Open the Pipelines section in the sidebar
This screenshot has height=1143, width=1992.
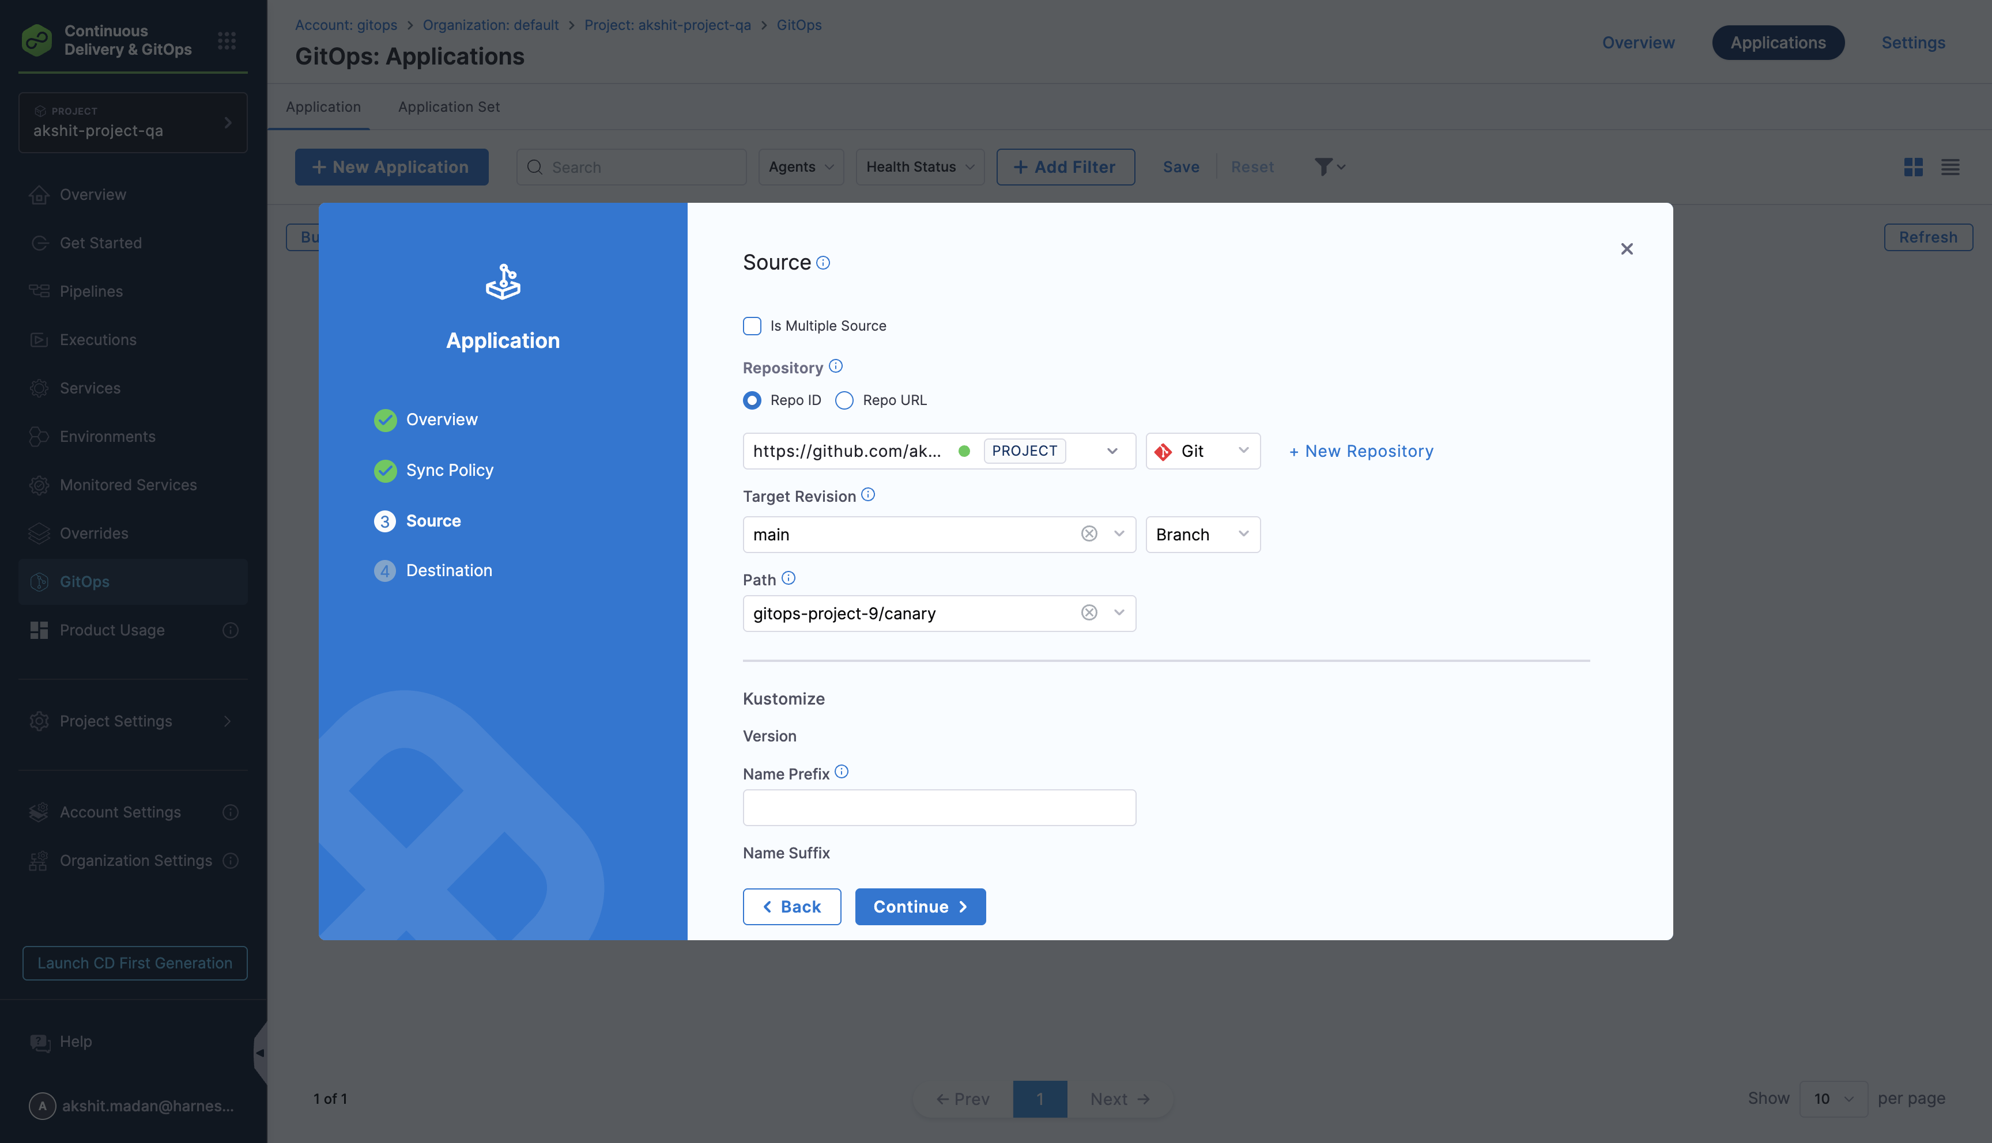[x=90, y=290]
